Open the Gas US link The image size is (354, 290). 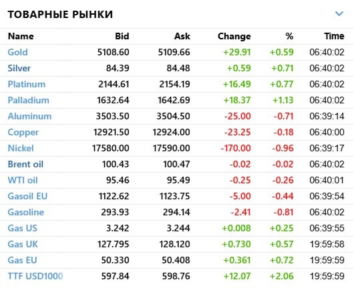pos(23,228)
